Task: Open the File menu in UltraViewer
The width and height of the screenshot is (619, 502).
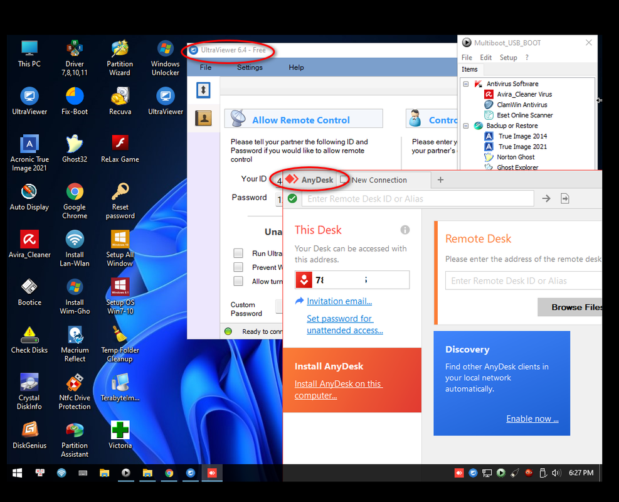Action: 205,68
